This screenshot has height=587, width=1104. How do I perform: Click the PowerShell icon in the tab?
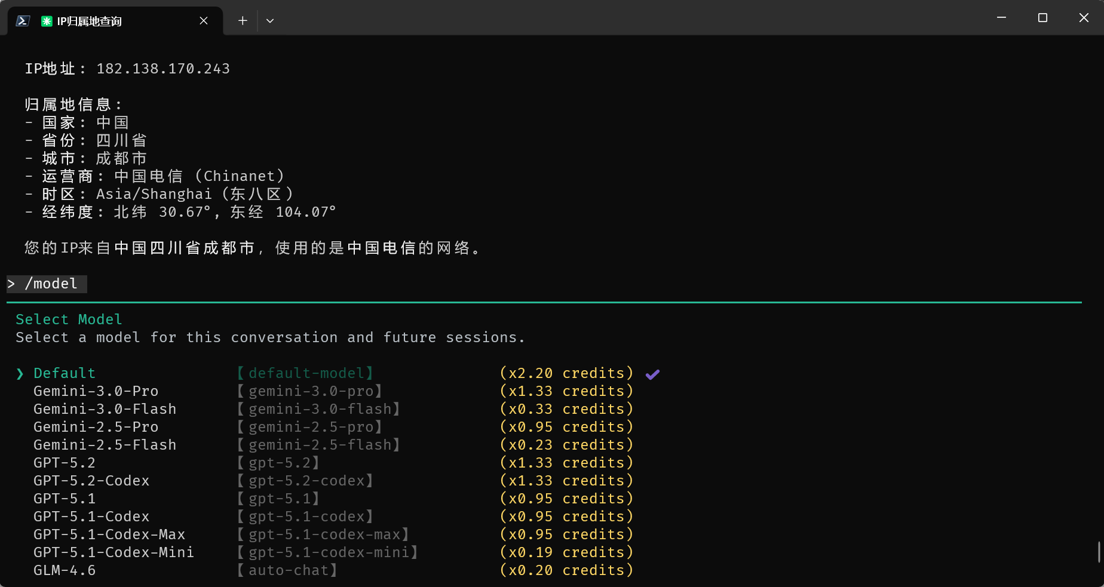[23, 21]
